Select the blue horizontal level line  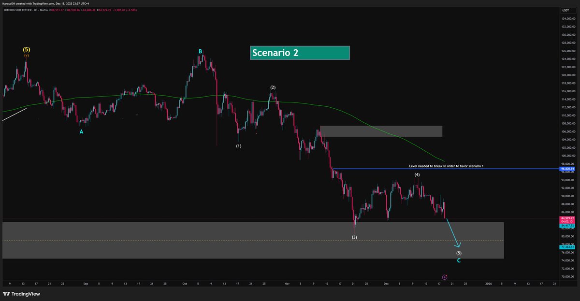445,169
